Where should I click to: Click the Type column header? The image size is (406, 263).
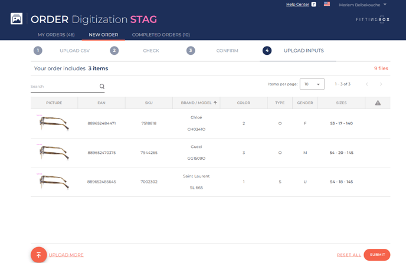tap(280, 103)
